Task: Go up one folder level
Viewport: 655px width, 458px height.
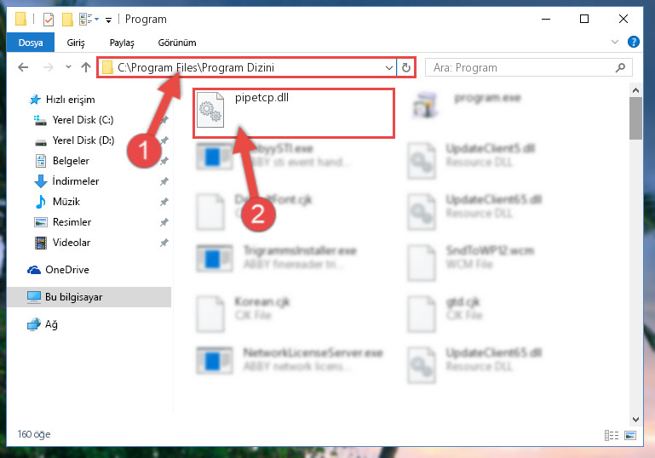Action: click(x=86, y=67)
